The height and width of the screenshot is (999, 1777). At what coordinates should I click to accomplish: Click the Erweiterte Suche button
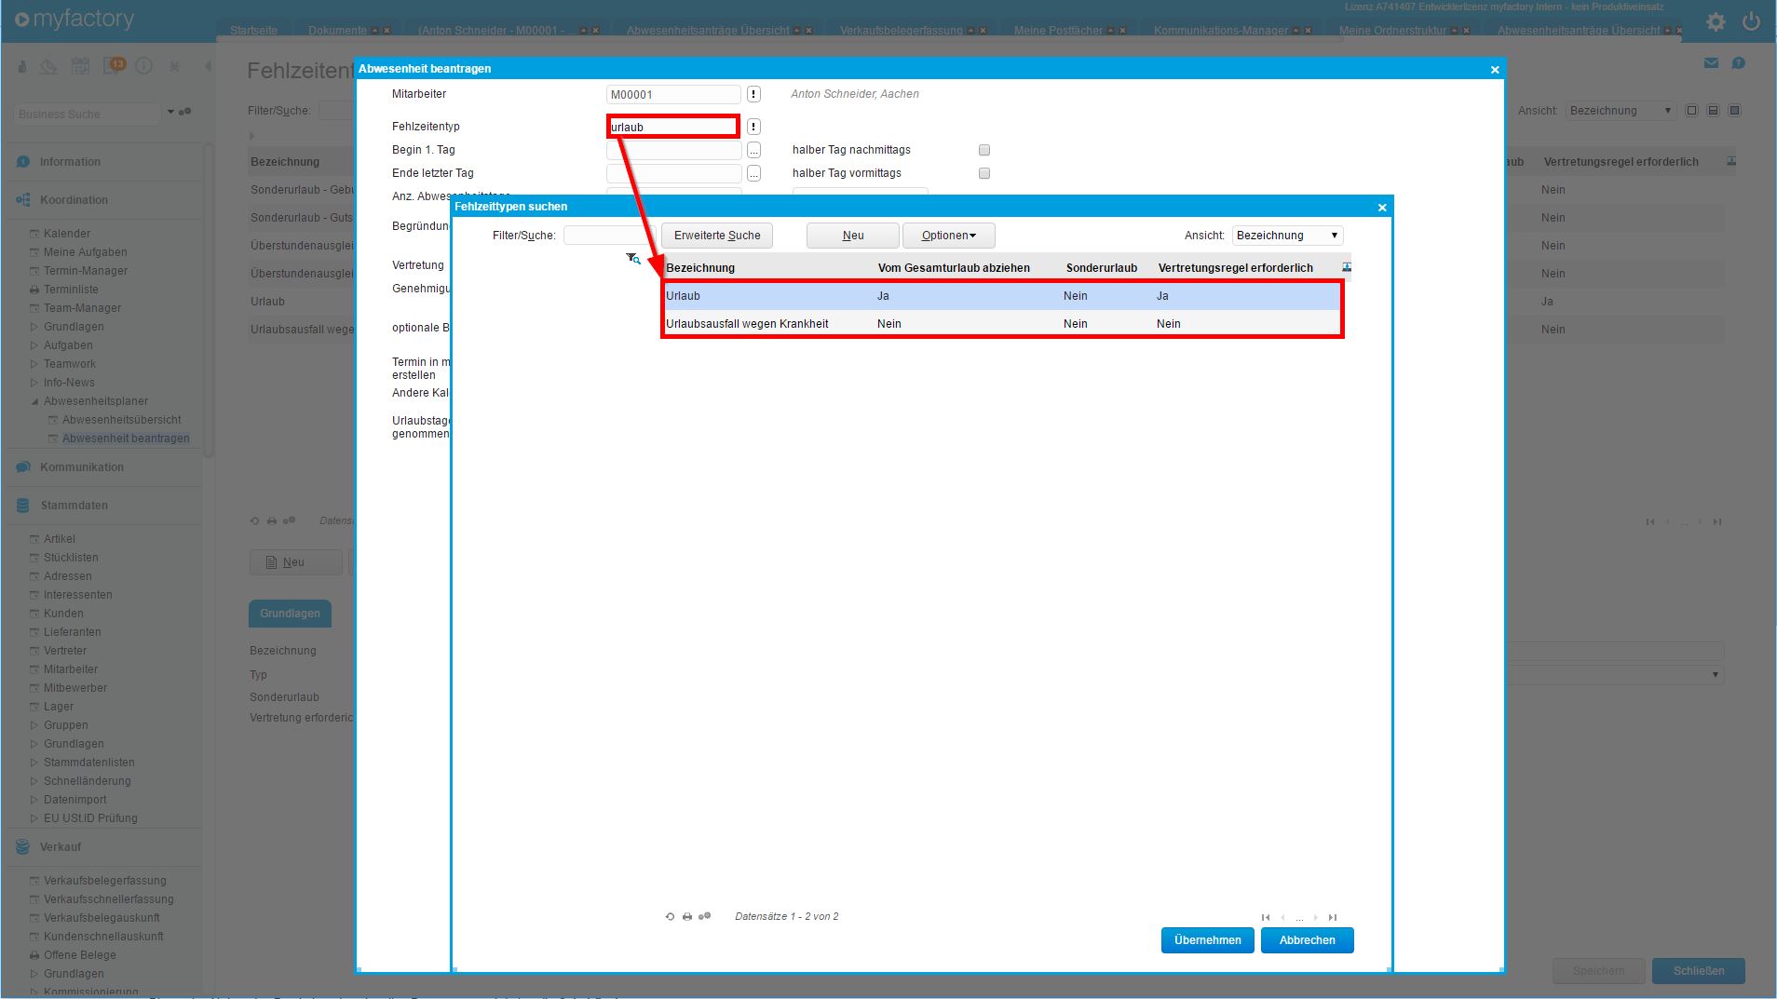(x=717, y=236)
